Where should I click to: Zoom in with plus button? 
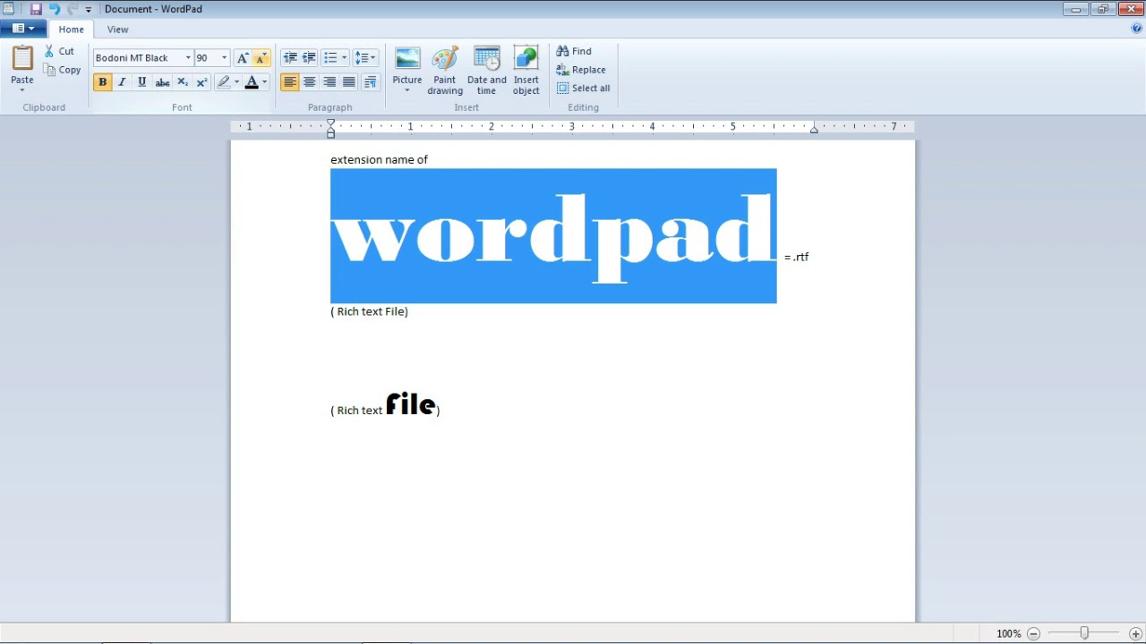[1135, 633]
